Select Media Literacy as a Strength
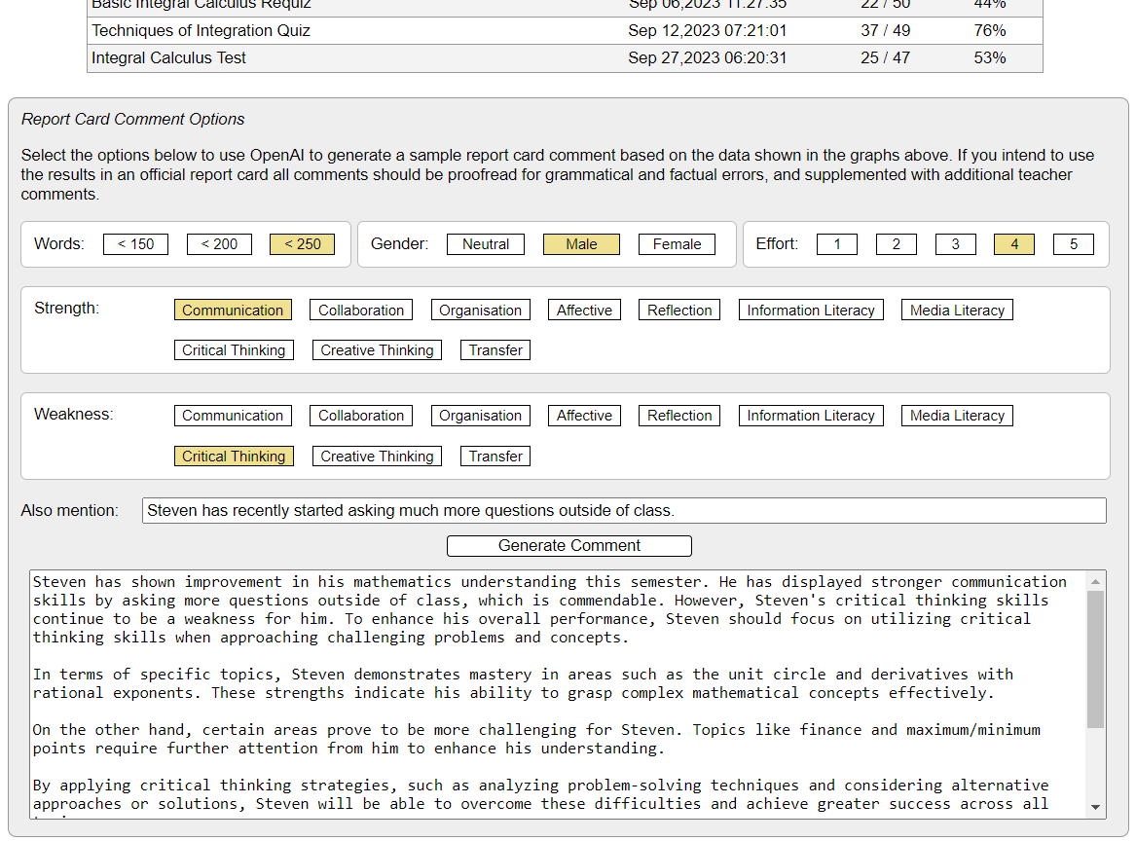The image size is (1136, 841). pos(957,311)
